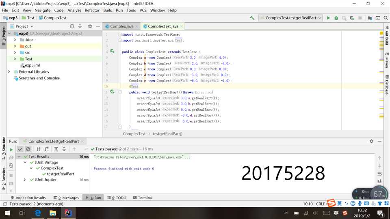Expand all test results

56,149
